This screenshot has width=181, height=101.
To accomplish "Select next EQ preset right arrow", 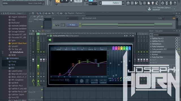I will pos(127,36).
